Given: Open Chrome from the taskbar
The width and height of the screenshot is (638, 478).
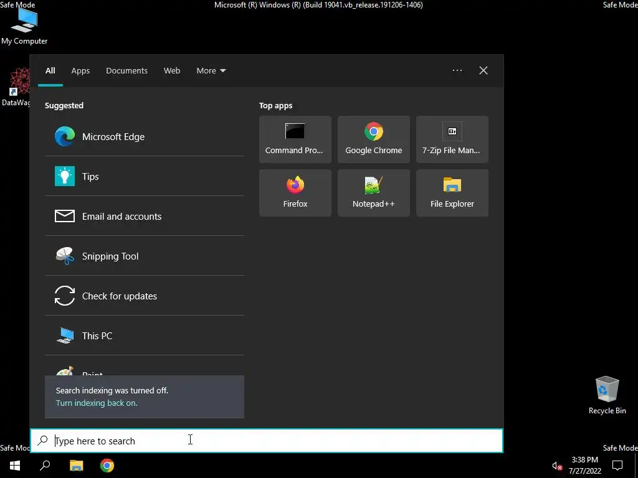Looking at the screenshot, I should 107,466.
